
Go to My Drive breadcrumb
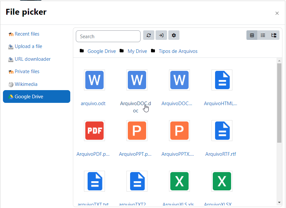[137, 51]
